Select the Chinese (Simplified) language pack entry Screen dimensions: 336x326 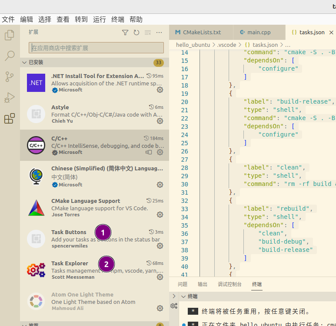94,176
